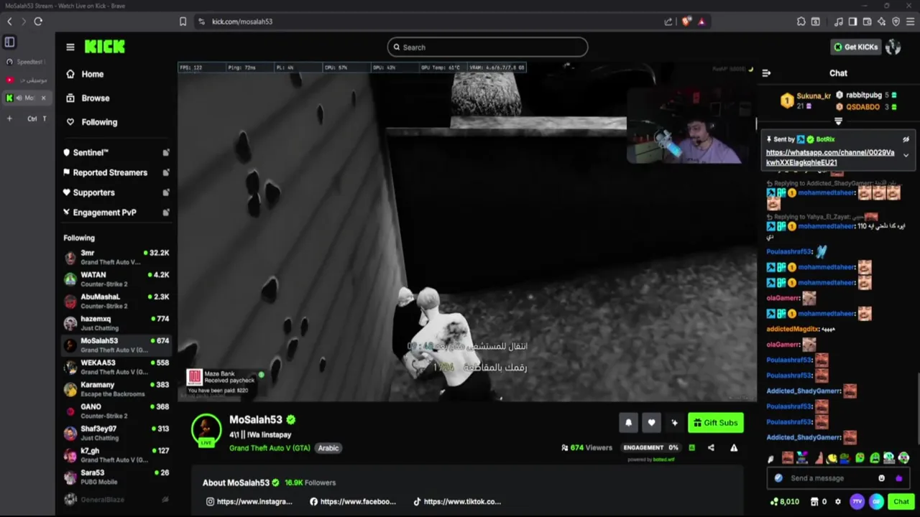Image resolution: width=920 pixels, height=517 pixels.
Task: Toggle the follow heart button
Action: (x=651, y=423)
